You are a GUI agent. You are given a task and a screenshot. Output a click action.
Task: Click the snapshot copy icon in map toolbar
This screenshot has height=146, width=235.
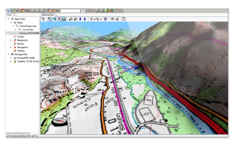pyautogui.click(x=113, y=19)
